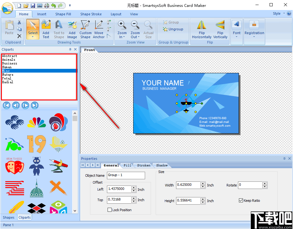Switch to the Shapes panel tab
Image resolution: width=293 pixels, height=229 pixels.
pyautogui.click(x=8, y=217)
